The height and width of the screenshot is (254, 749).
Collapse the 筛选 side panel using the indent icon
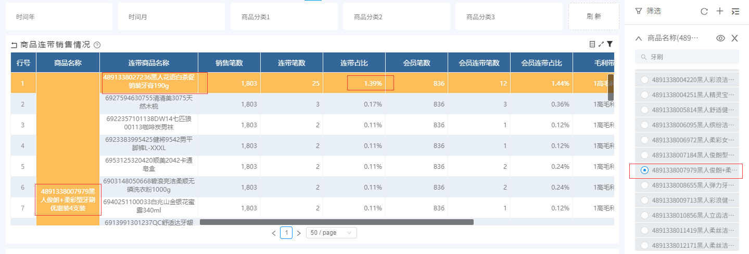pyautogui.click(x=735, y=11)
